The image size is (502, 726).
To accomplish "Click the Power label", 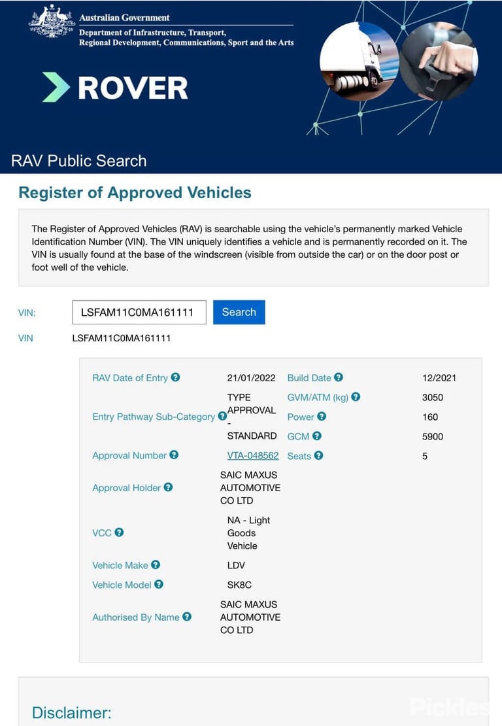I will click(301, 417).
